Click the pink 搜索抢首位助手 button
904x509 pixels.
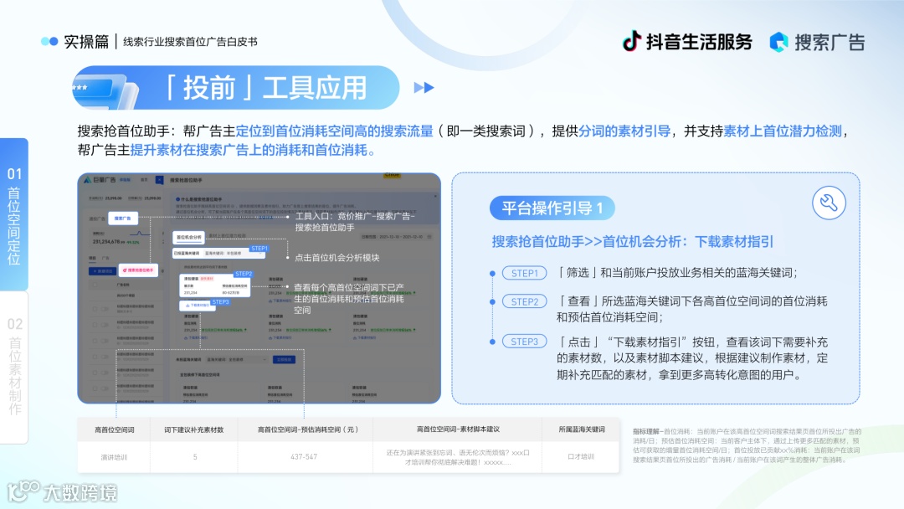138,270
